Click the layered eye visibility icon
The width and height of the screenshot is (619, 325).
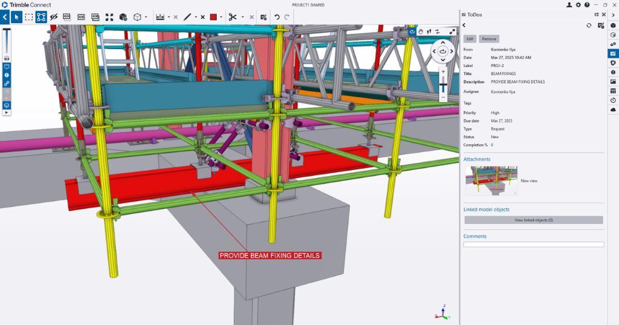pos(95,17)
